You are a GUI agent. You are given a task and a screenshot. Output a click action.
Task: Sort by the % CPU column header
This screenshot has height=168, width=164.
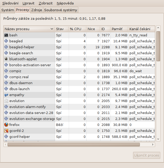[78, 29]
